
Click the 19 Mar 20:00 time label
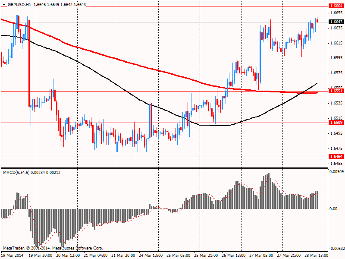pyautogui.click(x=41, y=256)
